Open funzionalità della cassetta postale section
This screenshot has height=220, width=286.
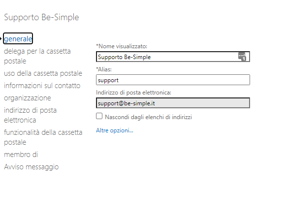point(43,137)
